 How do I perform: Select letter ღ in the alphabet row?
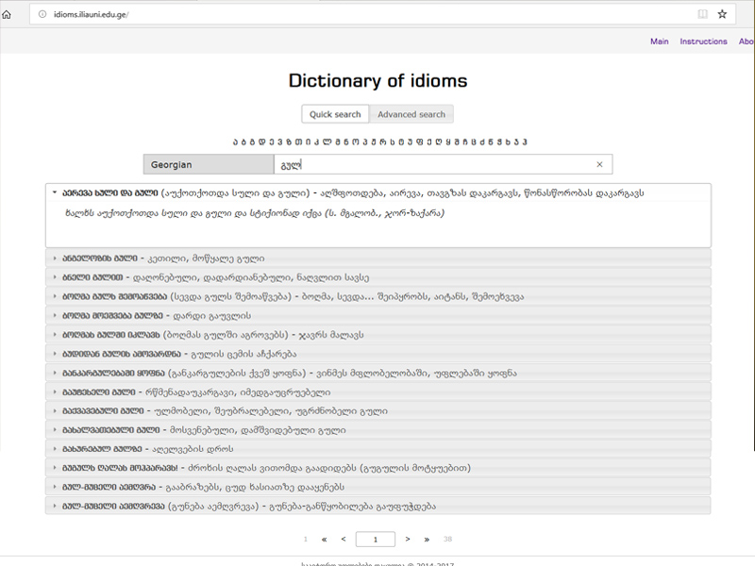[438, 142]
